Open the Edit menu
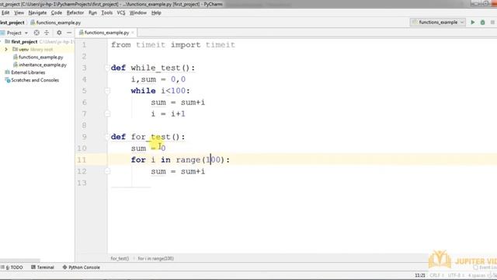This screenshot has height=280, width=497. coord(5,12)
